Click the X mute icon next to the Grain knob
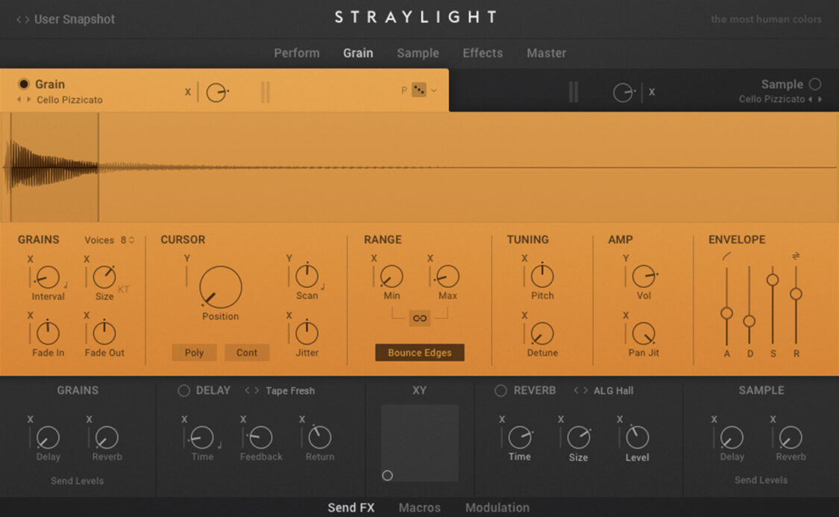This screenshot has width=839, height=517. (x=188, y=92)
